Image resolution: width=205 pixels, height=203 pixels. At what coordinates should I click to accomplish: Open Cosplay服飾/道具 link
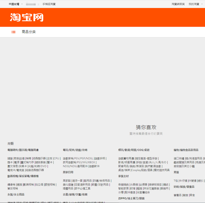[142, 170]
